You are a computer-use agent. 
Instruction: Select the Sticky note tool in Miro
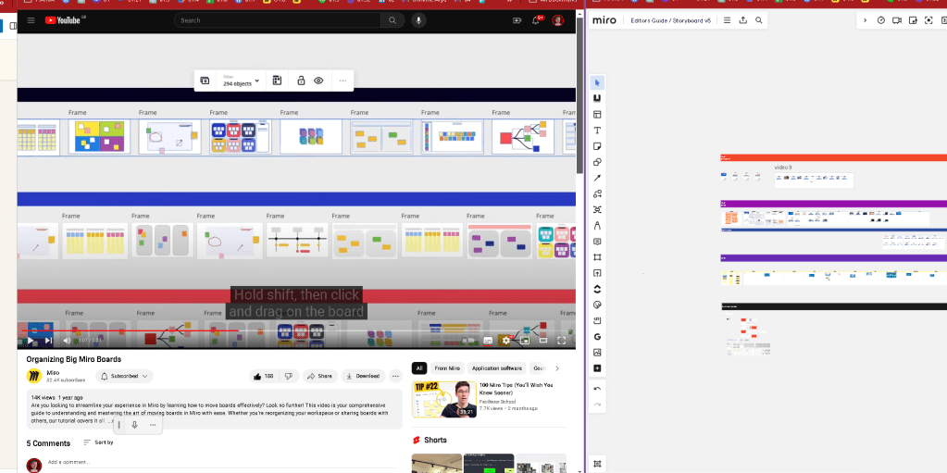597,146
